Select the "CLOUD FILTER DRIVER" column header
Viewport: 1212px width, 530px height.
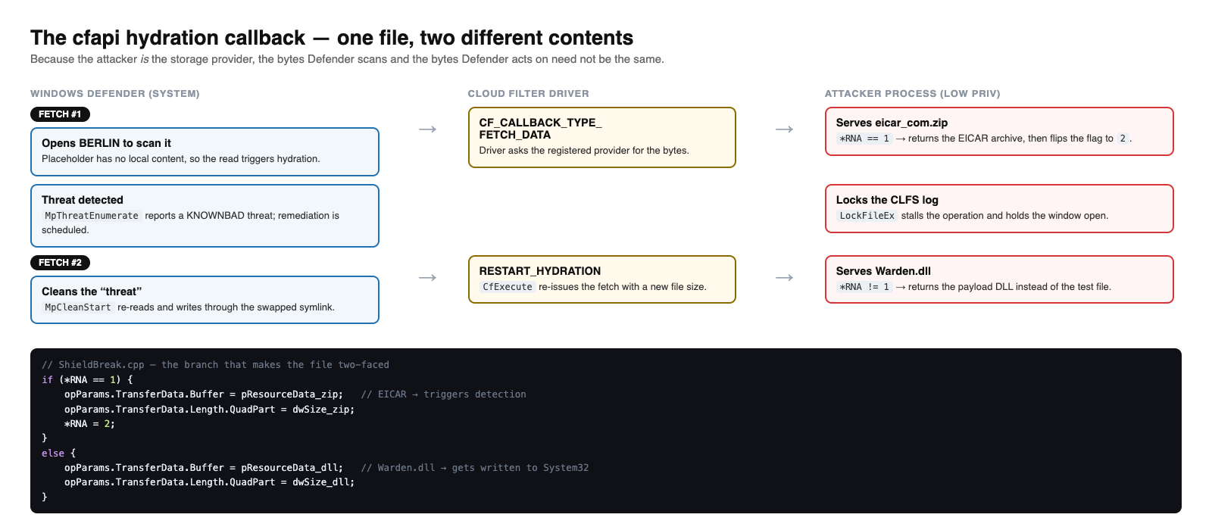528,94
